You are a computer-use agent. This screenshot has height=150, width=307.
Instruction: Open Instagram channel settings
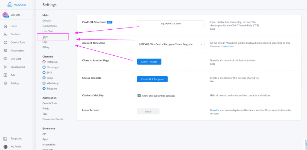tap(52, 62)
